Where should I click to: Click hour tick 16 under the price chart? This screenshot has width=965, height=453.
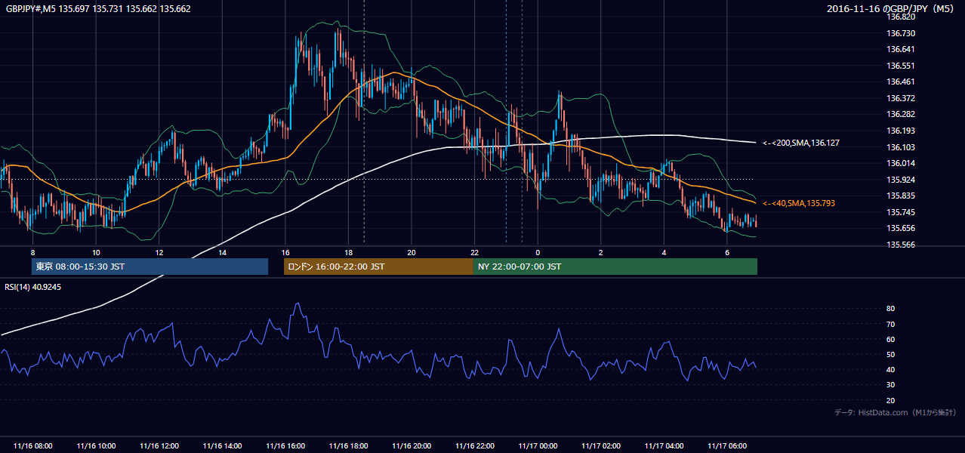285,252
